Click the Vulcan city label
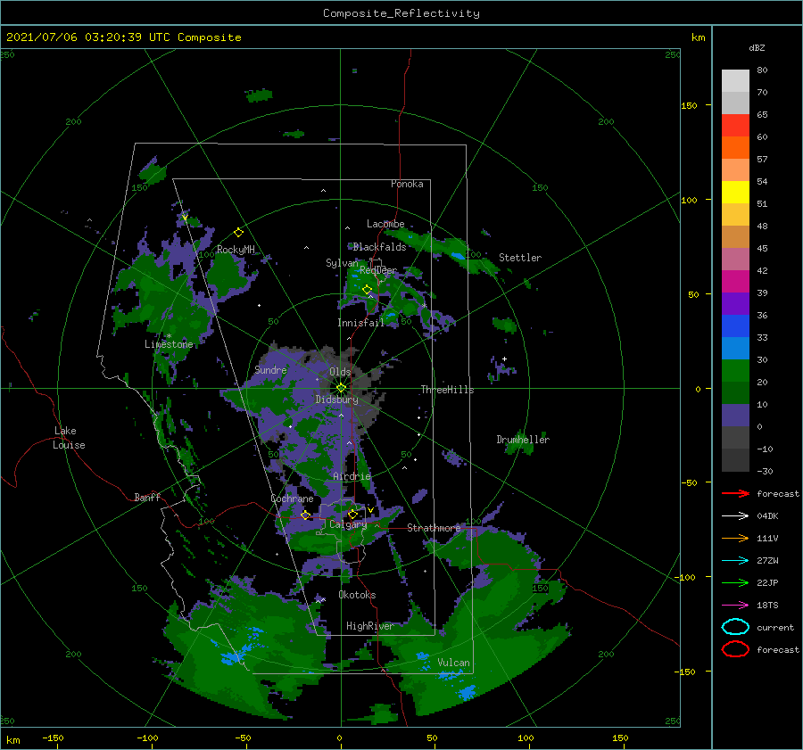 (453, 663)
